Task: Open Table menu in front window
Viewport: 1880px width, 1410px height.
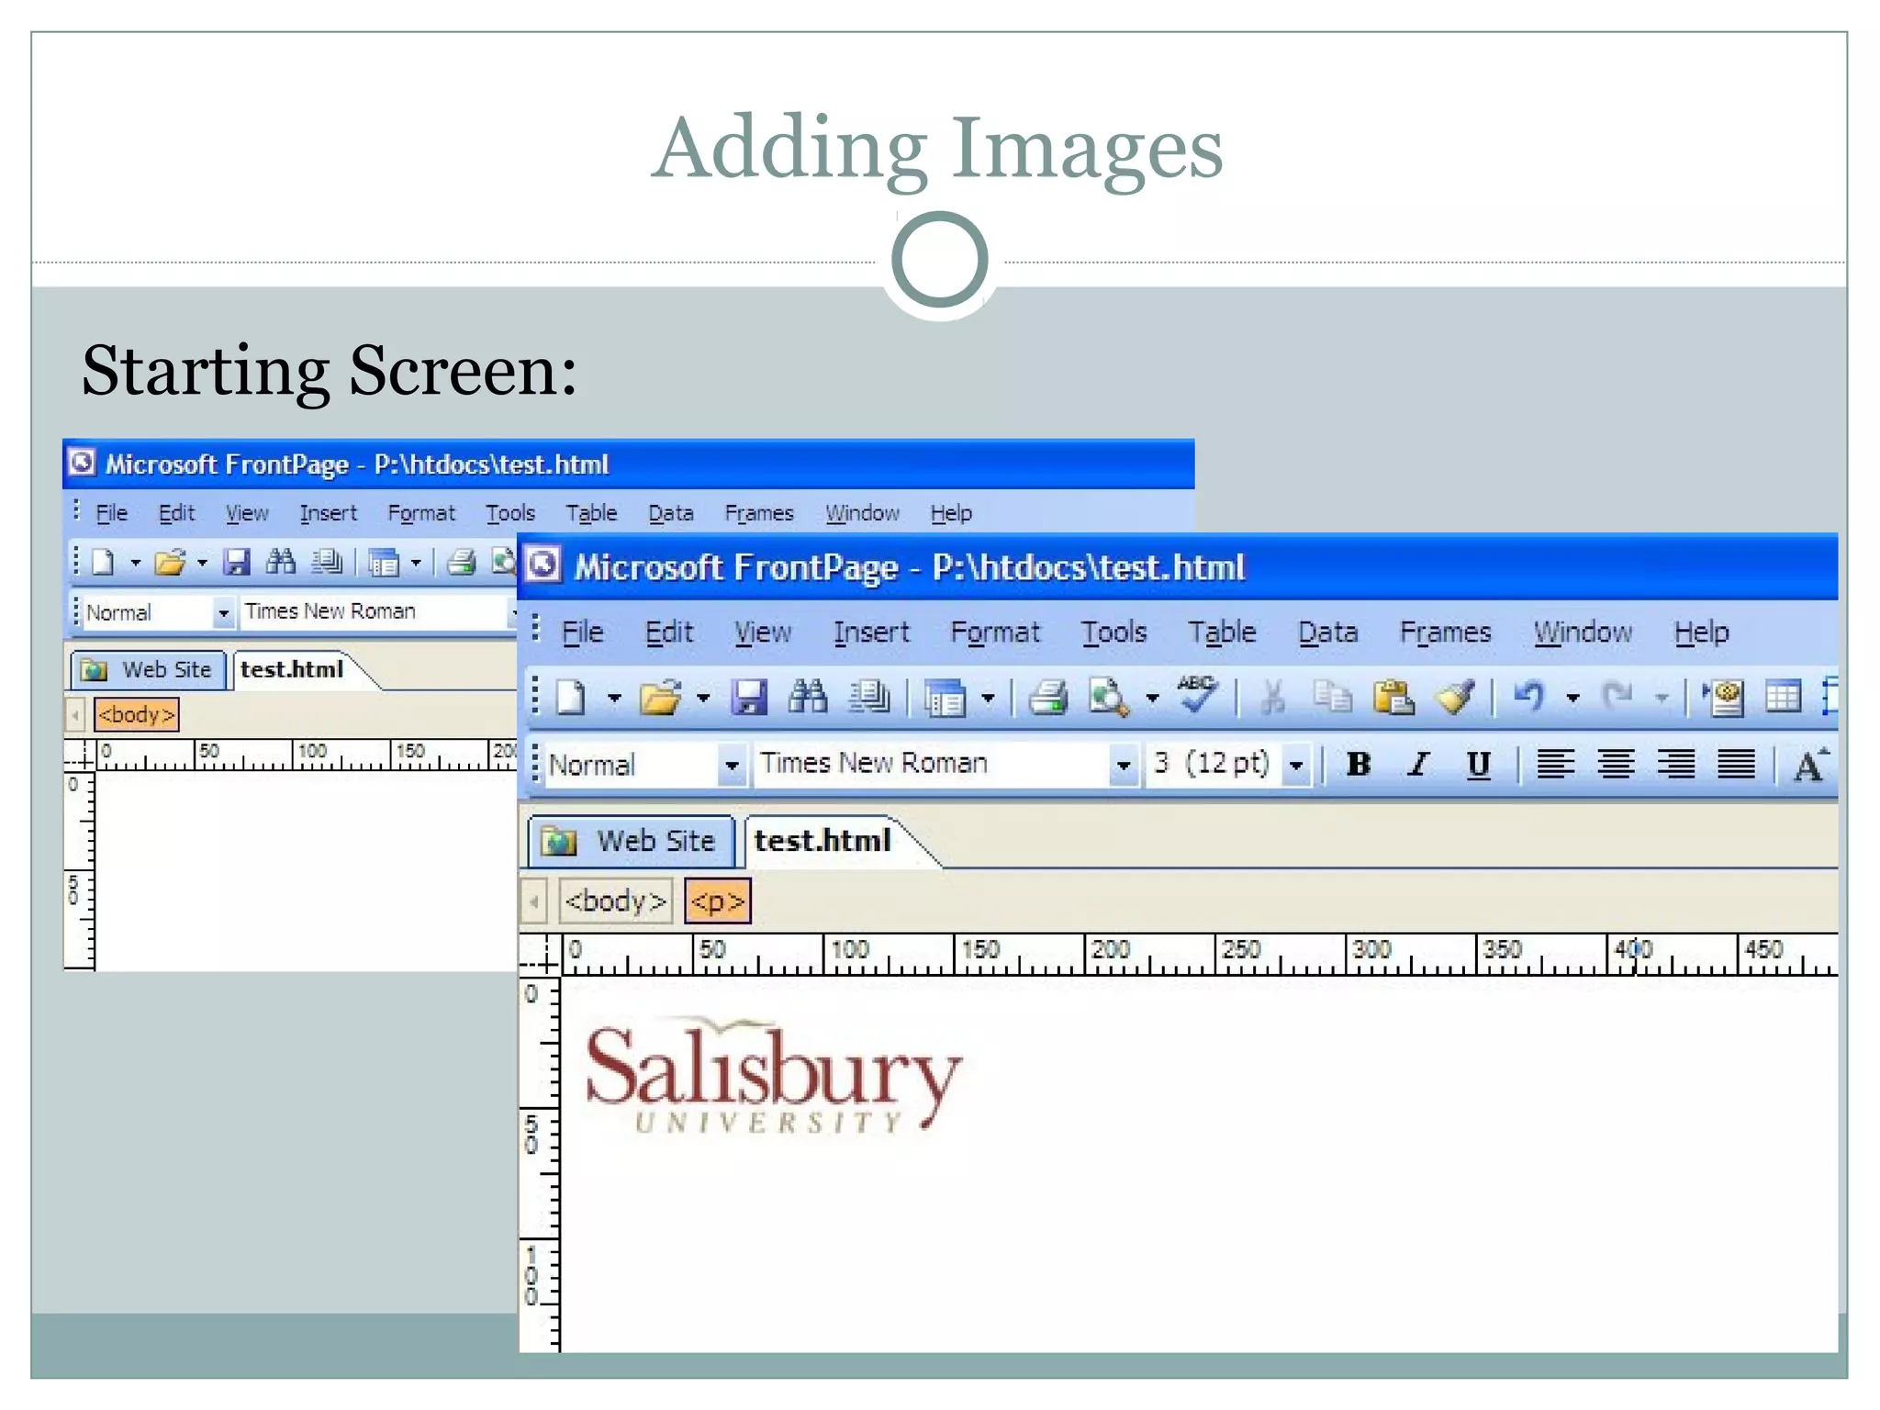Action: point(1222,632)
